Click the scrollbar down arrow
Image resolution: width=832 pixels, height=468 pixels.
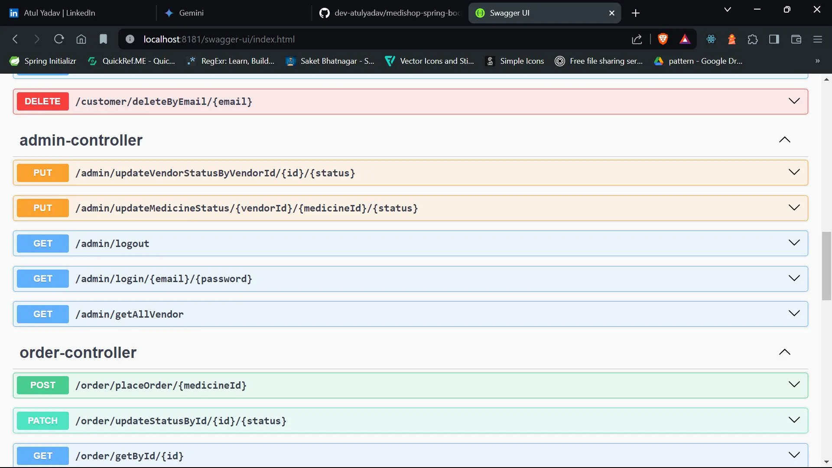click(826, 462)
